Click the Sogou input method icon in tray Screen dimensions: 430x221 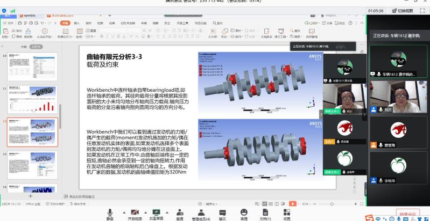coord(370,218)
